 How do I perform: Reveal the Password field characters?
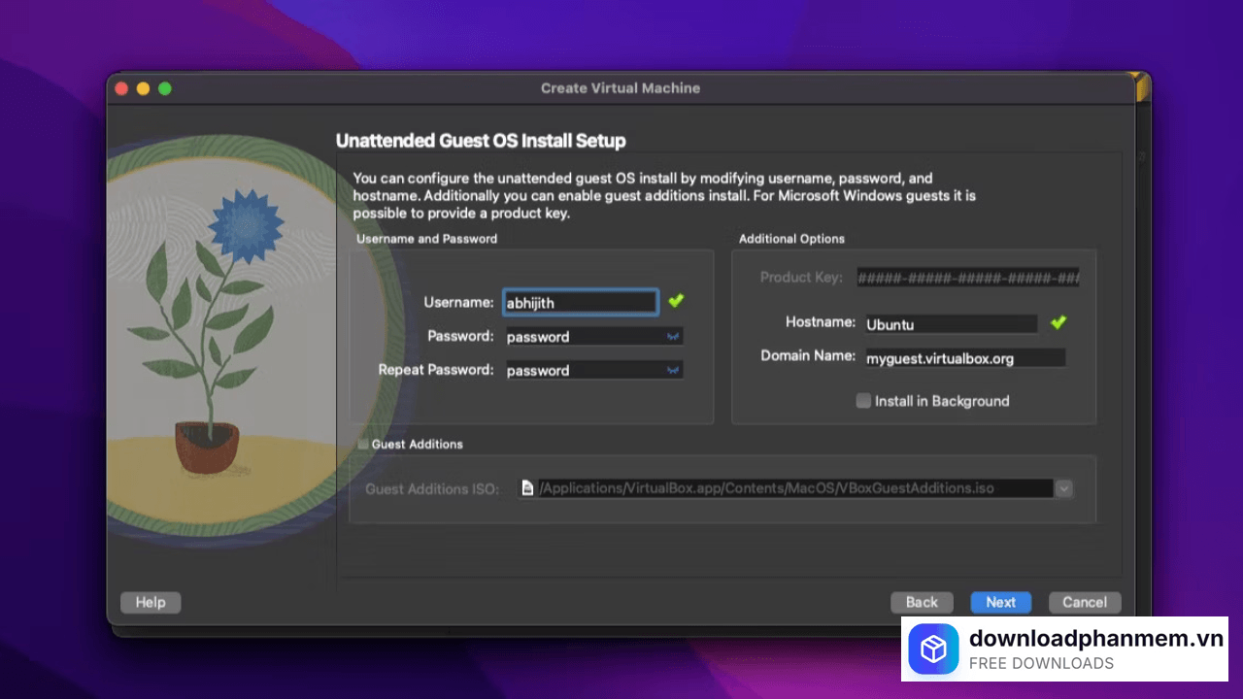click(x=674, y=336)
